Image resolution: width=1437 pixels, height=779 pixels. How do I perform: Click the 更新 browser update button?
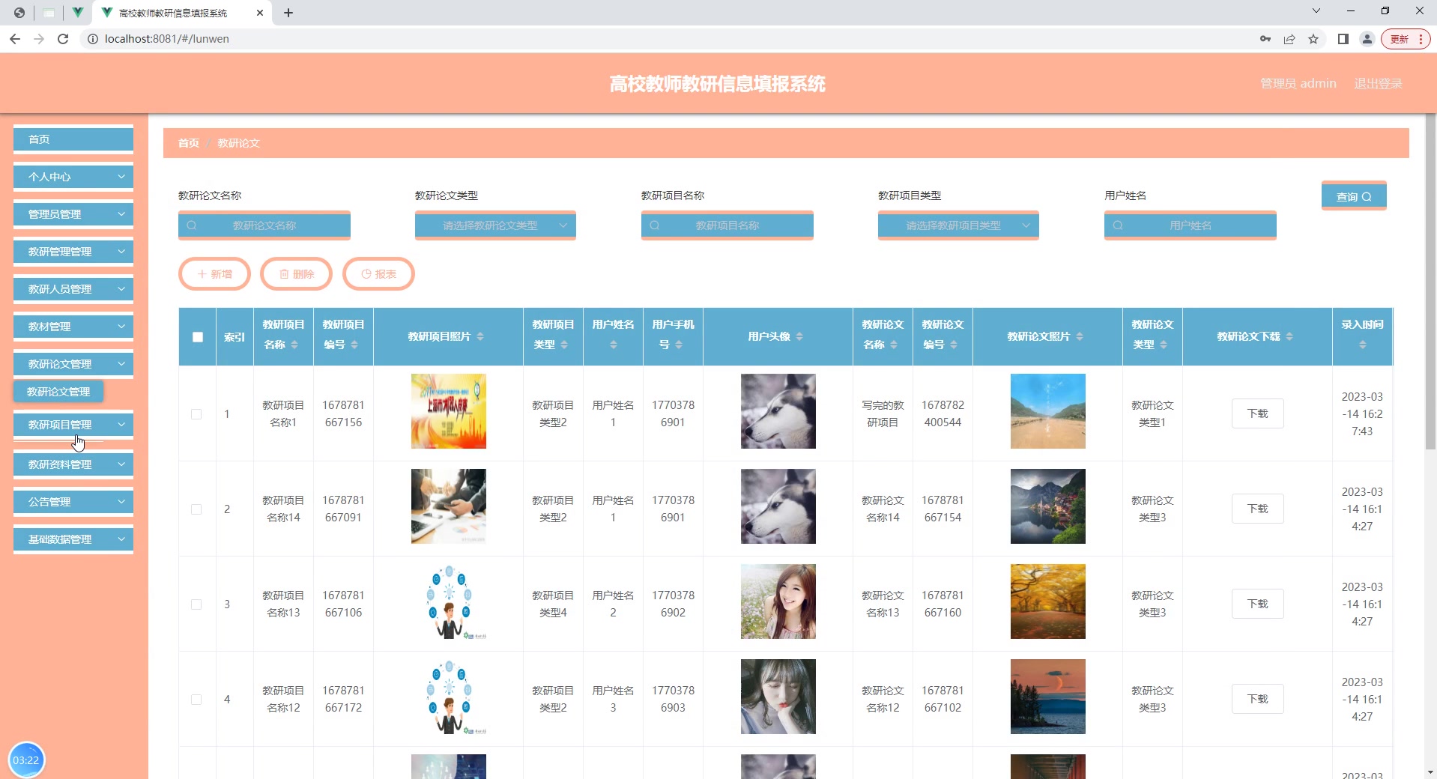(x=1406, y=39)
